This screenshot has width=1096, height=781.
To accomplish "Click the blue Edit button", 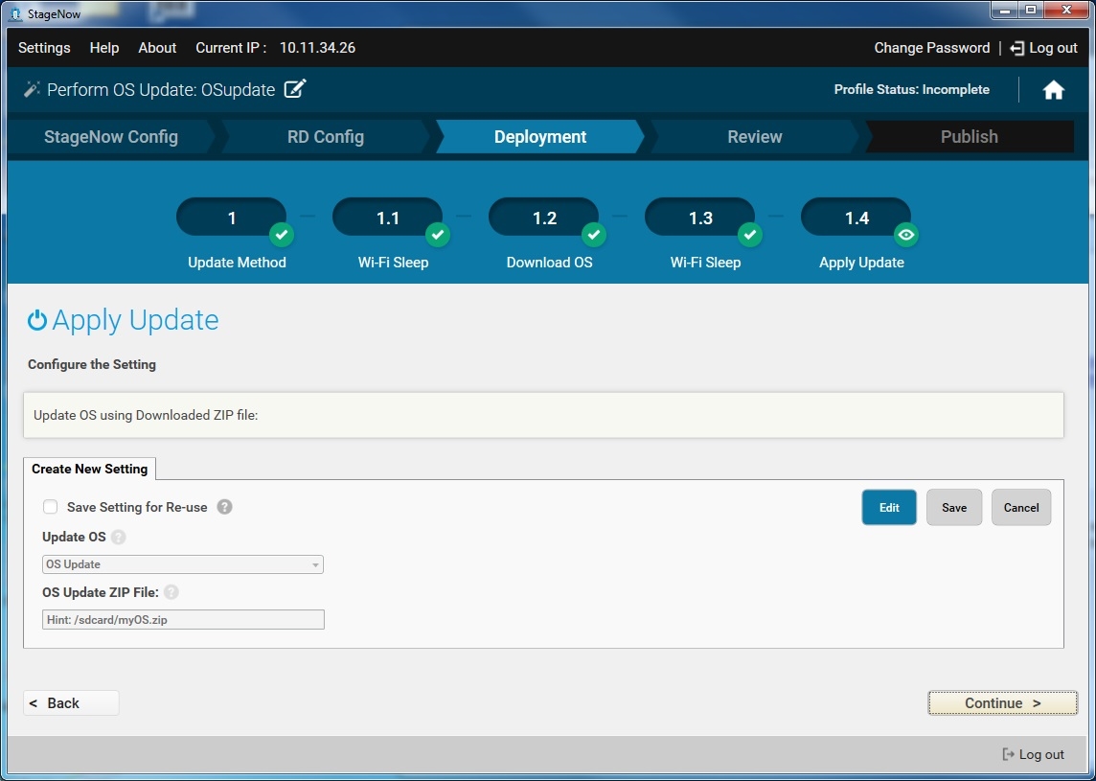I will click(888, 508).
